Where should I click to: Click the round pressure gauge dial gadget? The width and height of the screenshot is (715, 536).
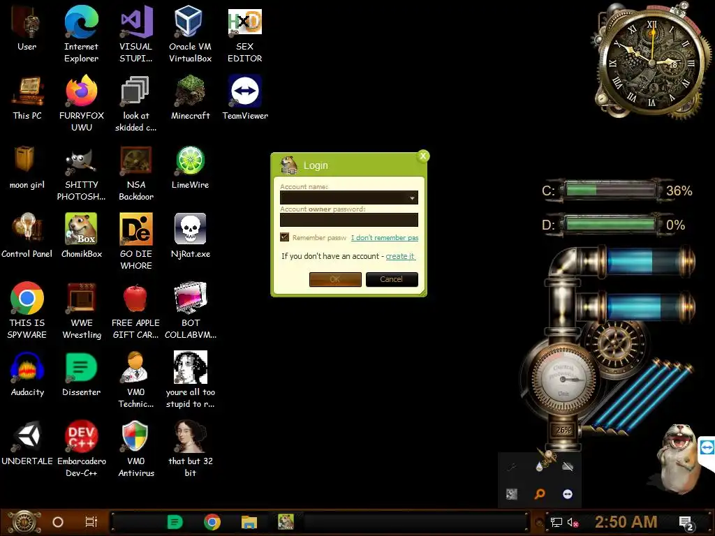[562, 379]
